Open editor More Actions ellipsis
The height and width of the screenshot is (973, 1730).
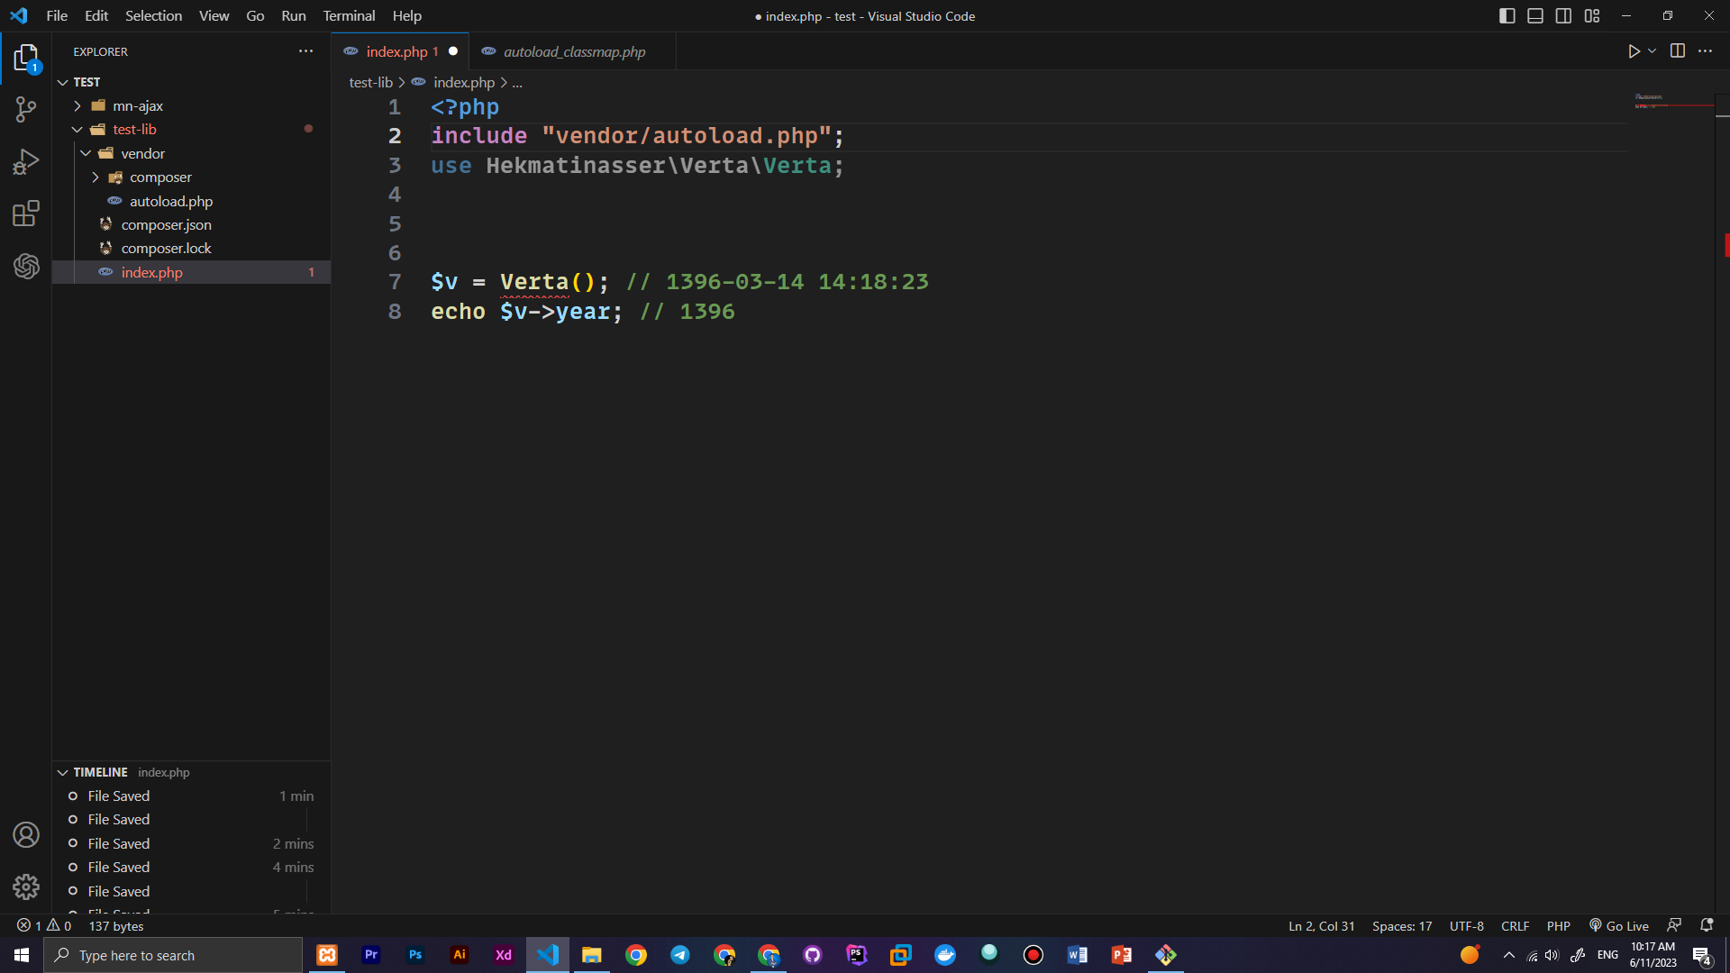tap(1705, 51)
